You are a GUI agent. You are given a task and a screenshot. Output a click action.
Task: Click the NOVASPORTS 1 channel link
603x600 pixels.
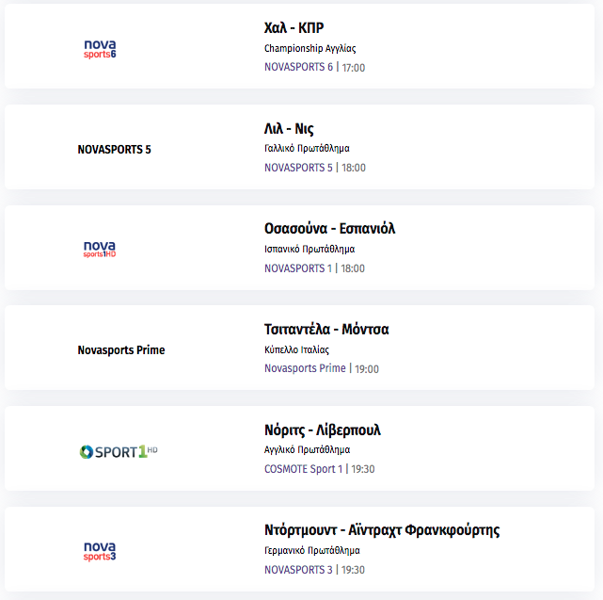(298, 268)
